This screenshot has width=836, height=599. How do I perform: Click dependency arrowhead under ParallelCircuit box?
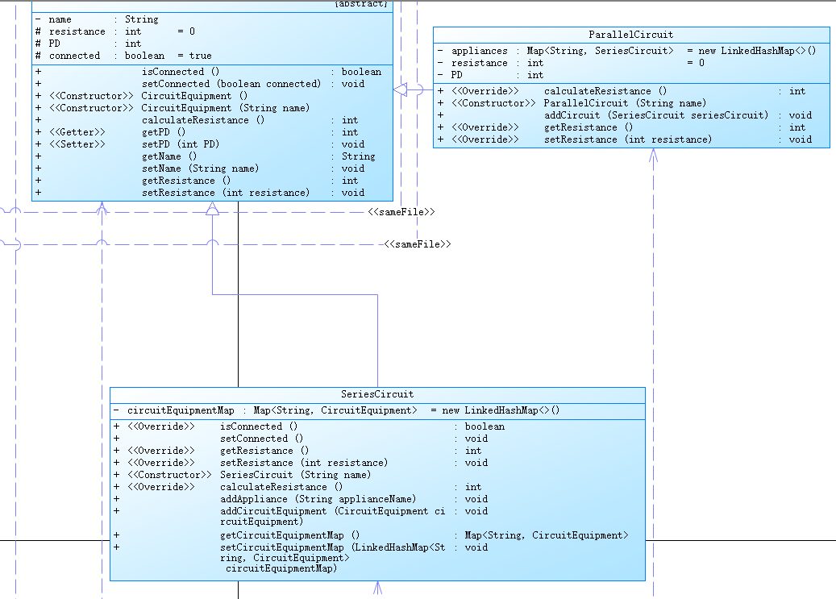point(653,156)
